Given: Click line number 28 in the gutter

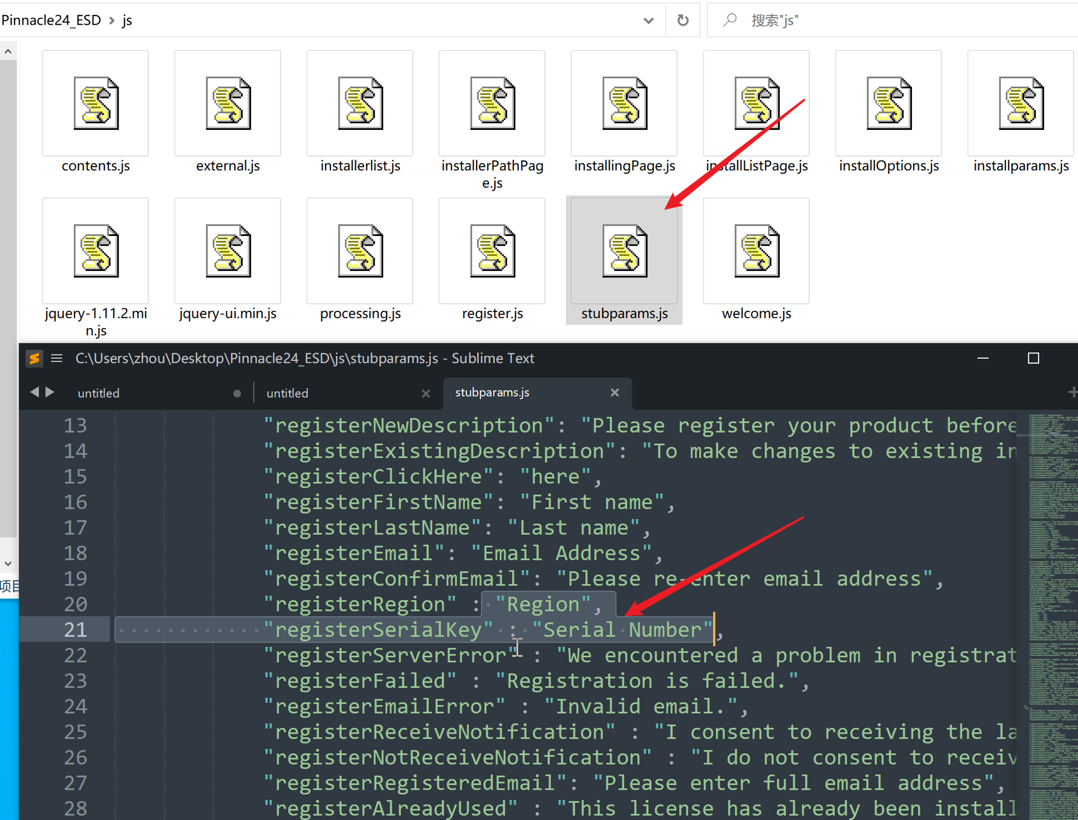Looking at the screenshot, I should 75,808.
